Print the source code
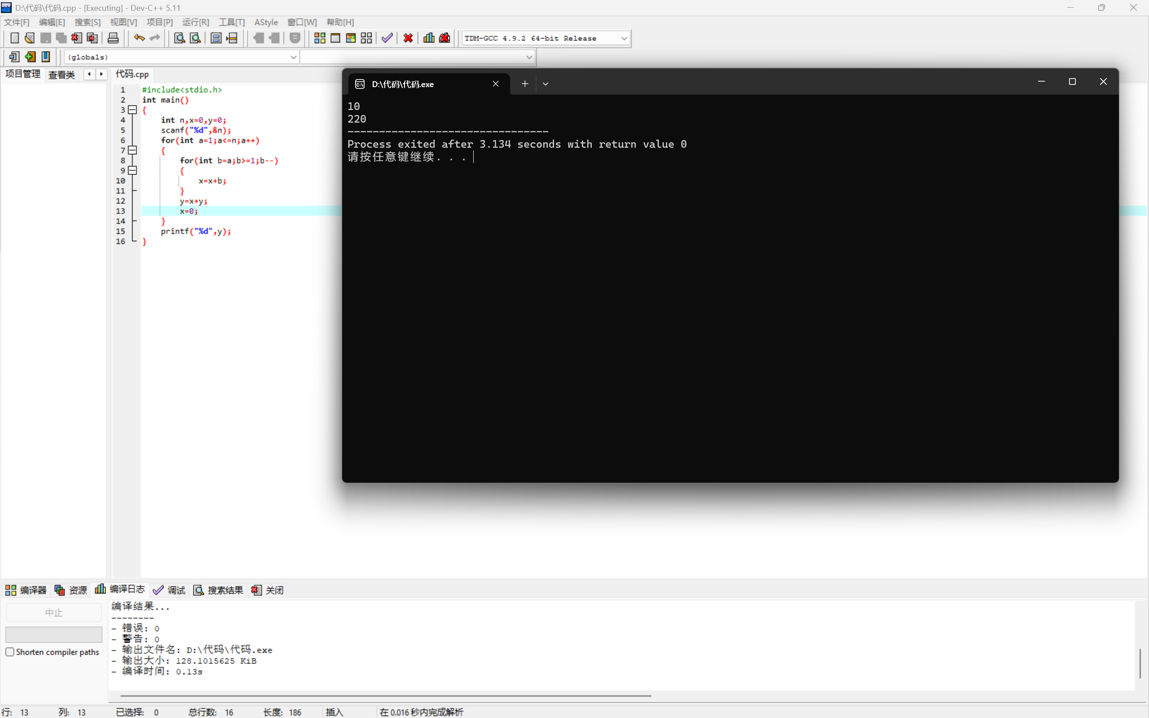Image resolution: width=1149 pixels, height=718 pixels. click(x=113, y=38)
